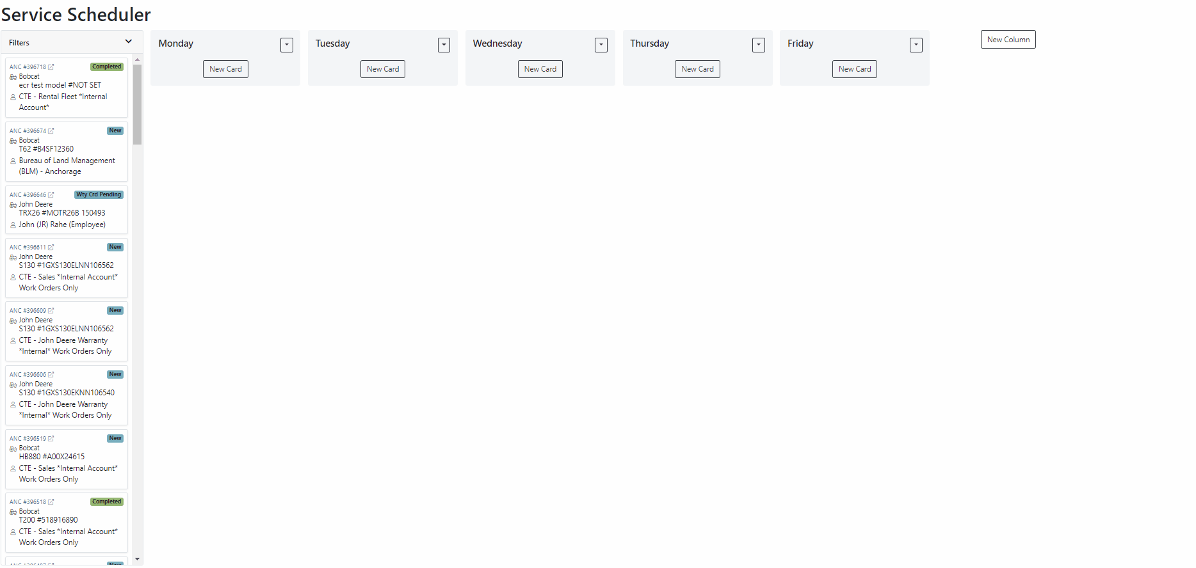Click New badge on ANC #396611
The image size is (1196, 568).
[115, 247]
